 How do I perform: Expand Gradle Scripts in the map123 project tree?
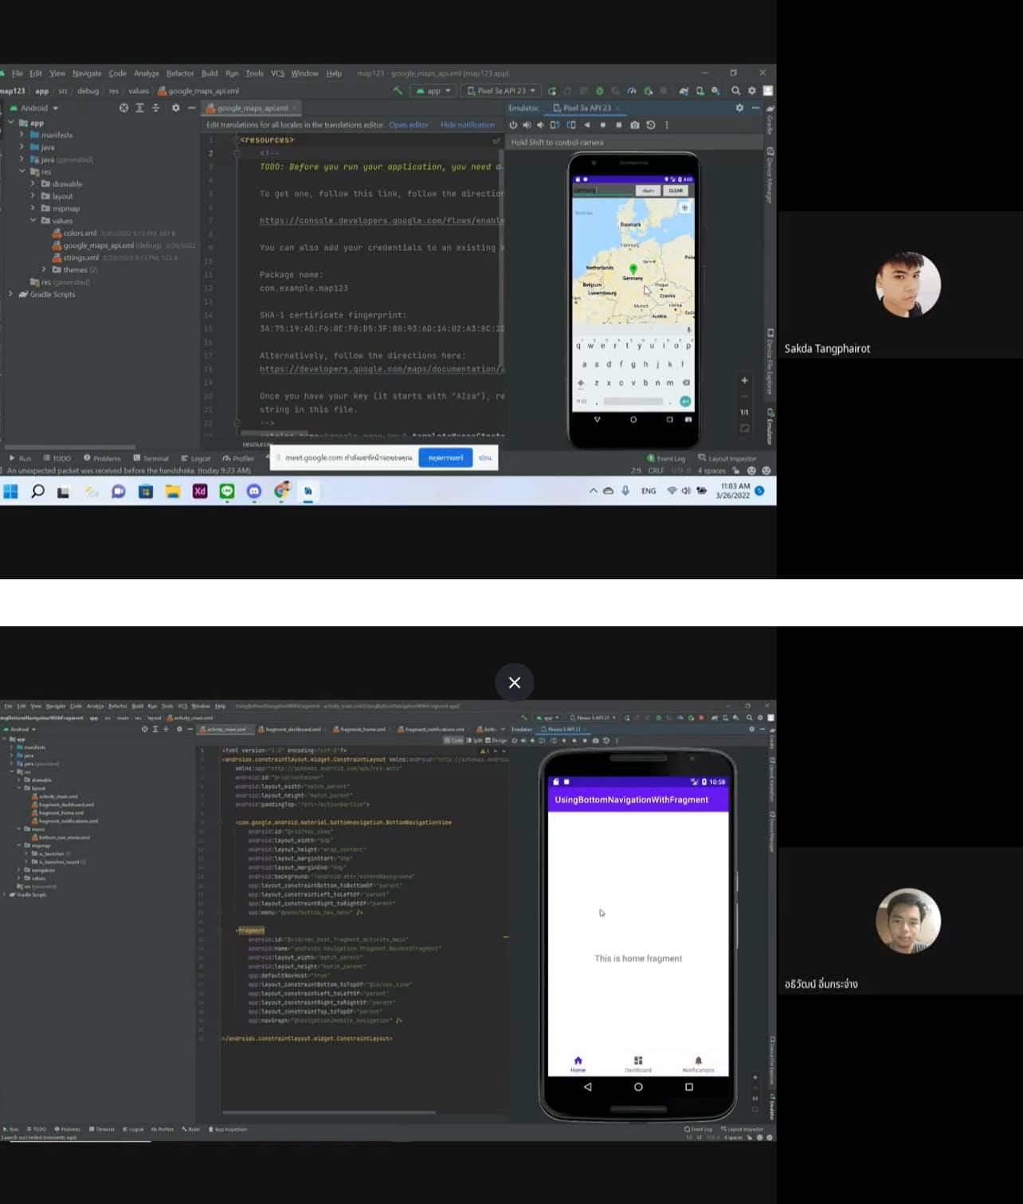(10, 295)
